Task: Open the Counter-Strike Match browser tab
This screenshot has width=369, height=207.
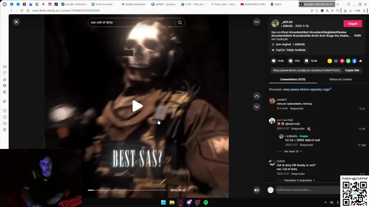Action: point(74,4)
